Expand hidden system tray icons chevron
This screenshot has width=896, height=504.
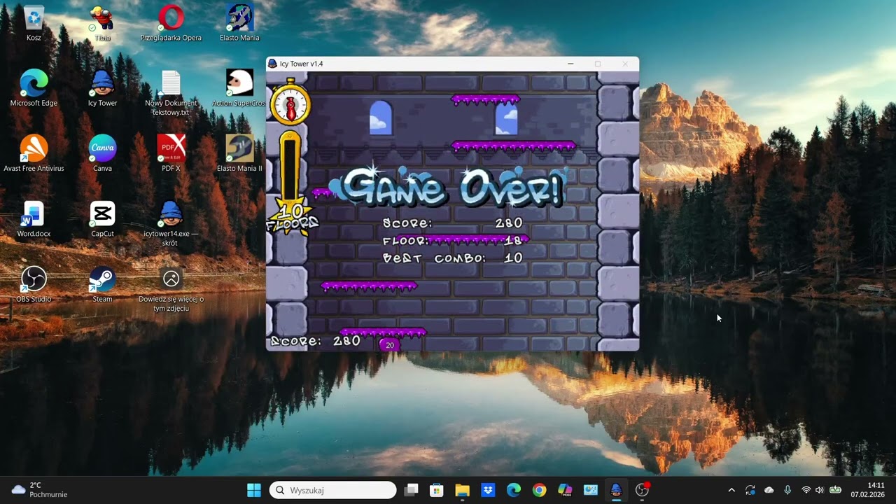coord(731,490)
